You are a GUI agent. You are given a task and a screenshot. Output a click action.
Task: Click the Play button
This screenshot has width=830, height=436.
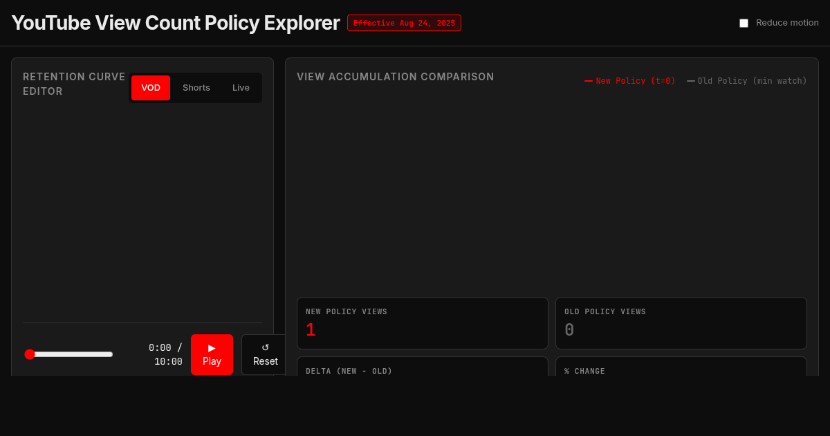(x=212, y=354)
